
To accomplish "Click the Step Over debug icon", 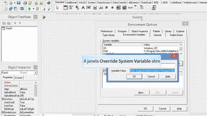I will click(49, 9).
